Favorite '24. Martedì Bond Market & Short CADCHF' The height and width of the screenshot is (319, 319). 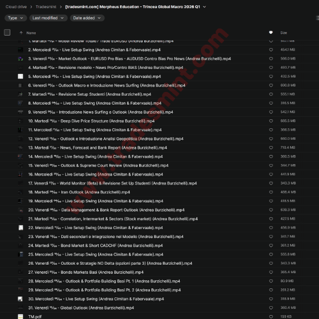click(271, 246)
